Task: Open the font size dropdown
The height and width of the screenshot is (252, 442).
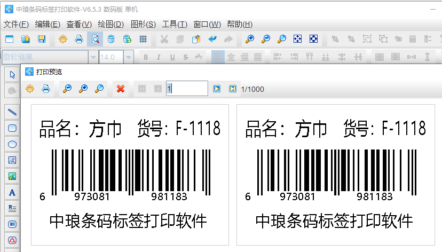Action: pos(129,57)
